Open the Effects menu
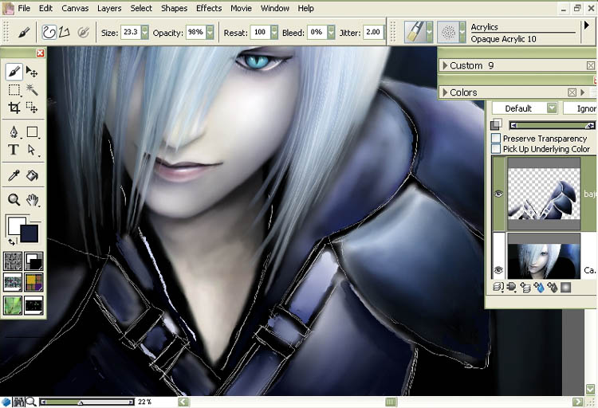The image size is (598, 408). 209,8
